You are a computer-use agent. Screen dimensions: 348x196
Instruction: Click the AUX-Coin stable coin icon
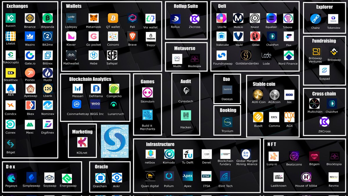click(258, 95)
